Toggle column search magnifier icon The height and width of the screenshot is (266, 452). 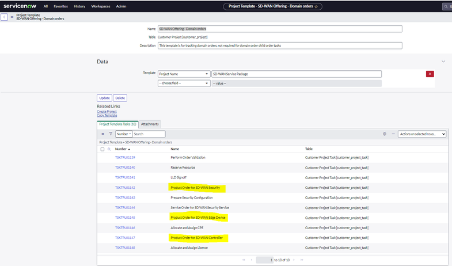click(109, 149)
